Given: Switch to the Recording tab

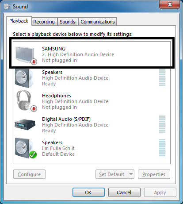Looking at the screenshot, I should 44,22.
